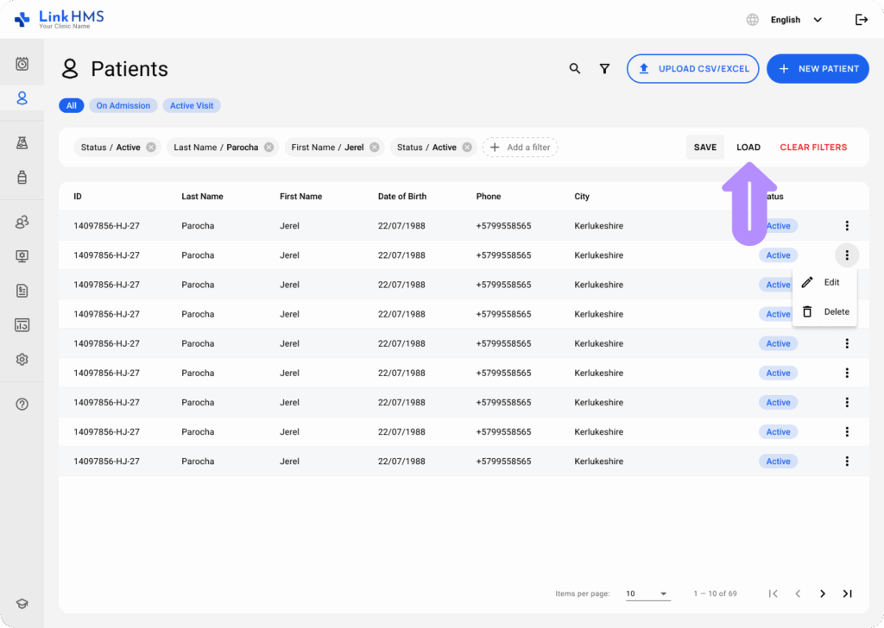Open the row actions menu on the first patient
Screen dimensions: 884x628
click(x=847, y=225)
